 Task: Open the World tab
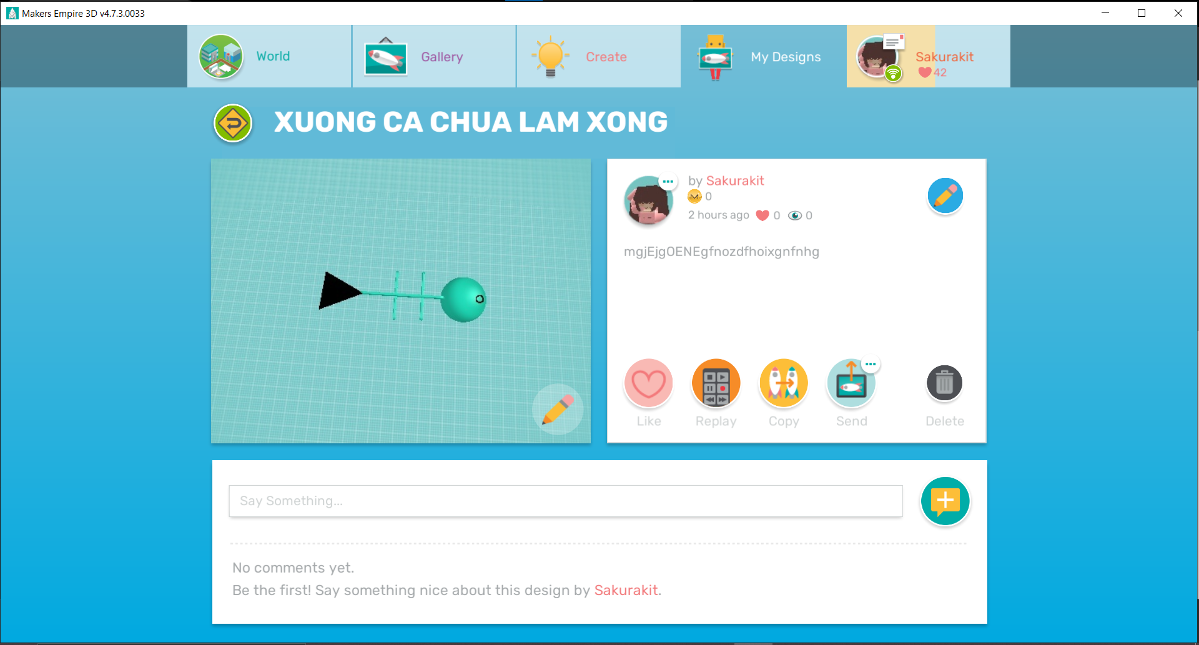(x=269, y=56)
